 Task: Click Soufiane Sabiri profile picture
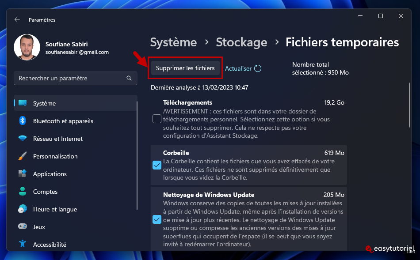pyautogui.click(x=27, y=47)
